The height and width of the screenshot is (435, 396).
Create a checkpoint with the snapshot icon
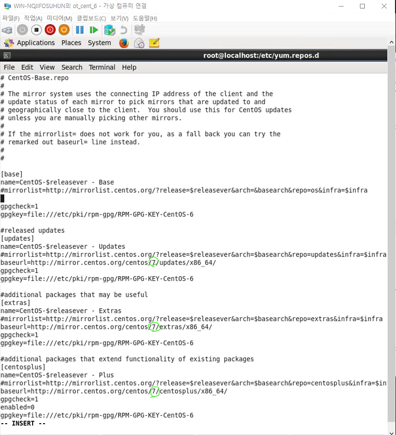point(109,30)
